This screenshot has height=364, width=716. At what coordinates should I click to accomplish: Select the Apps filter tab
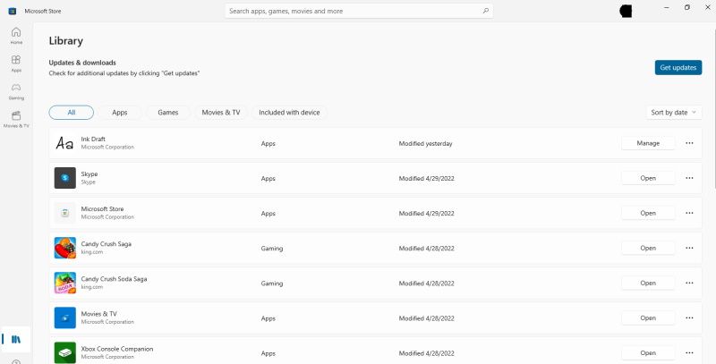(x=120, y=112)
